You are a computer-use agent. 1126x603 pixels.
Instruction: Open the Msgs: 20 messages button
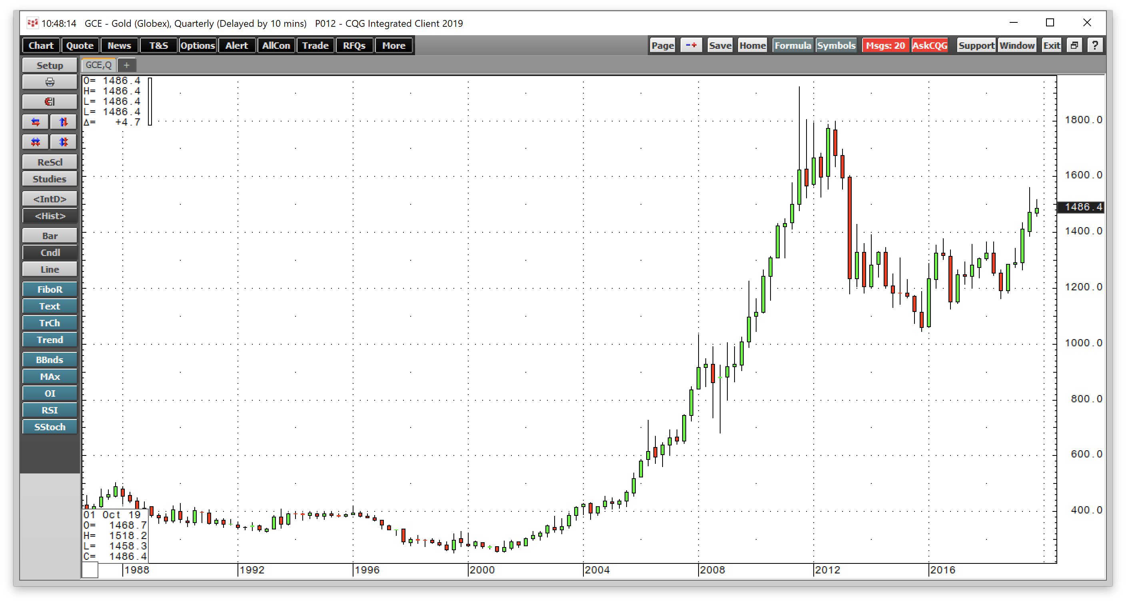[885, 46]
